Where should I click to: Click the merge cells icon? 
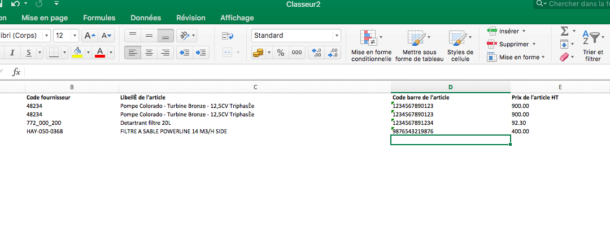coord(228,53)
